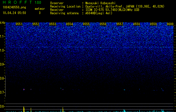The height and width of the screenshot is (112, 176).
Task: Click the meteor count label
Action: (40, 9)
